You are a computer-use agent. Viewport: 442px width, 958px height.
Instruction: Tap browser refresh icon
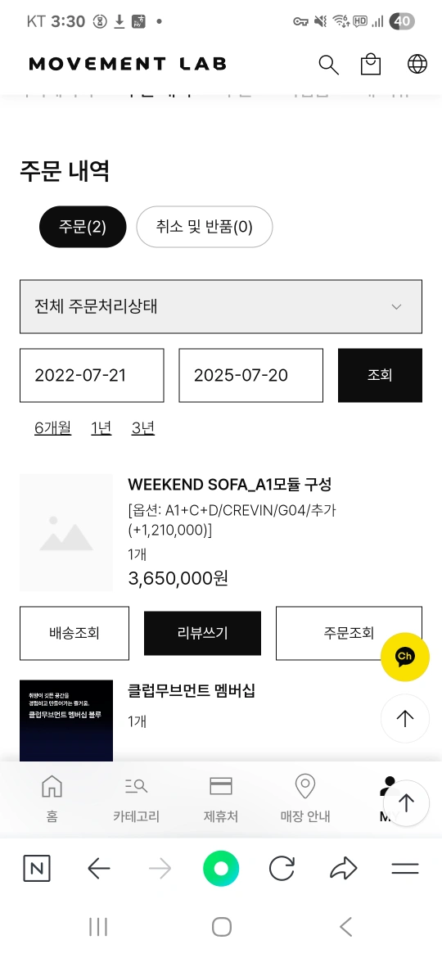point(282,868)
